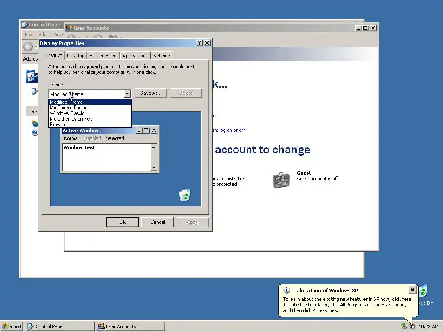Click the Save As... button
Viewport: 443px width, 332px height.
point(151,93)
